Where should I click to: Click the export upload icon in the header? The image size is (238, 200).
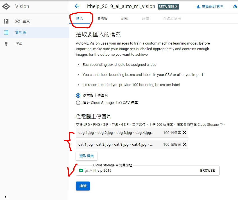pyautogui.click(x=235, y=6)
